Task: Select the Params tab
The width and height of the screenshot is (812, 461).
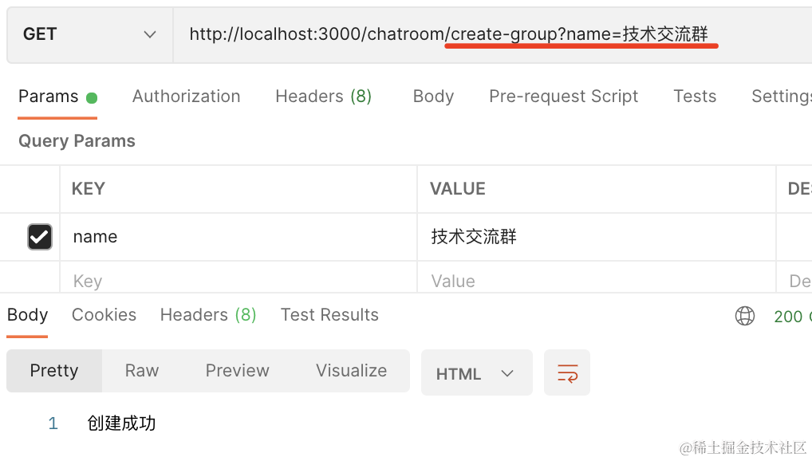Action: click(49, 97)
